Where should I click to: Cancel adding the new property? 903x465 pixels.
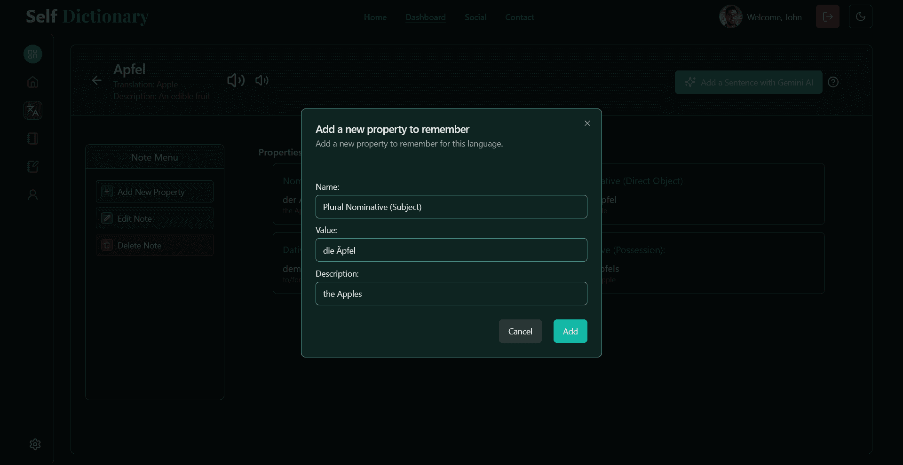click(520, 331)
